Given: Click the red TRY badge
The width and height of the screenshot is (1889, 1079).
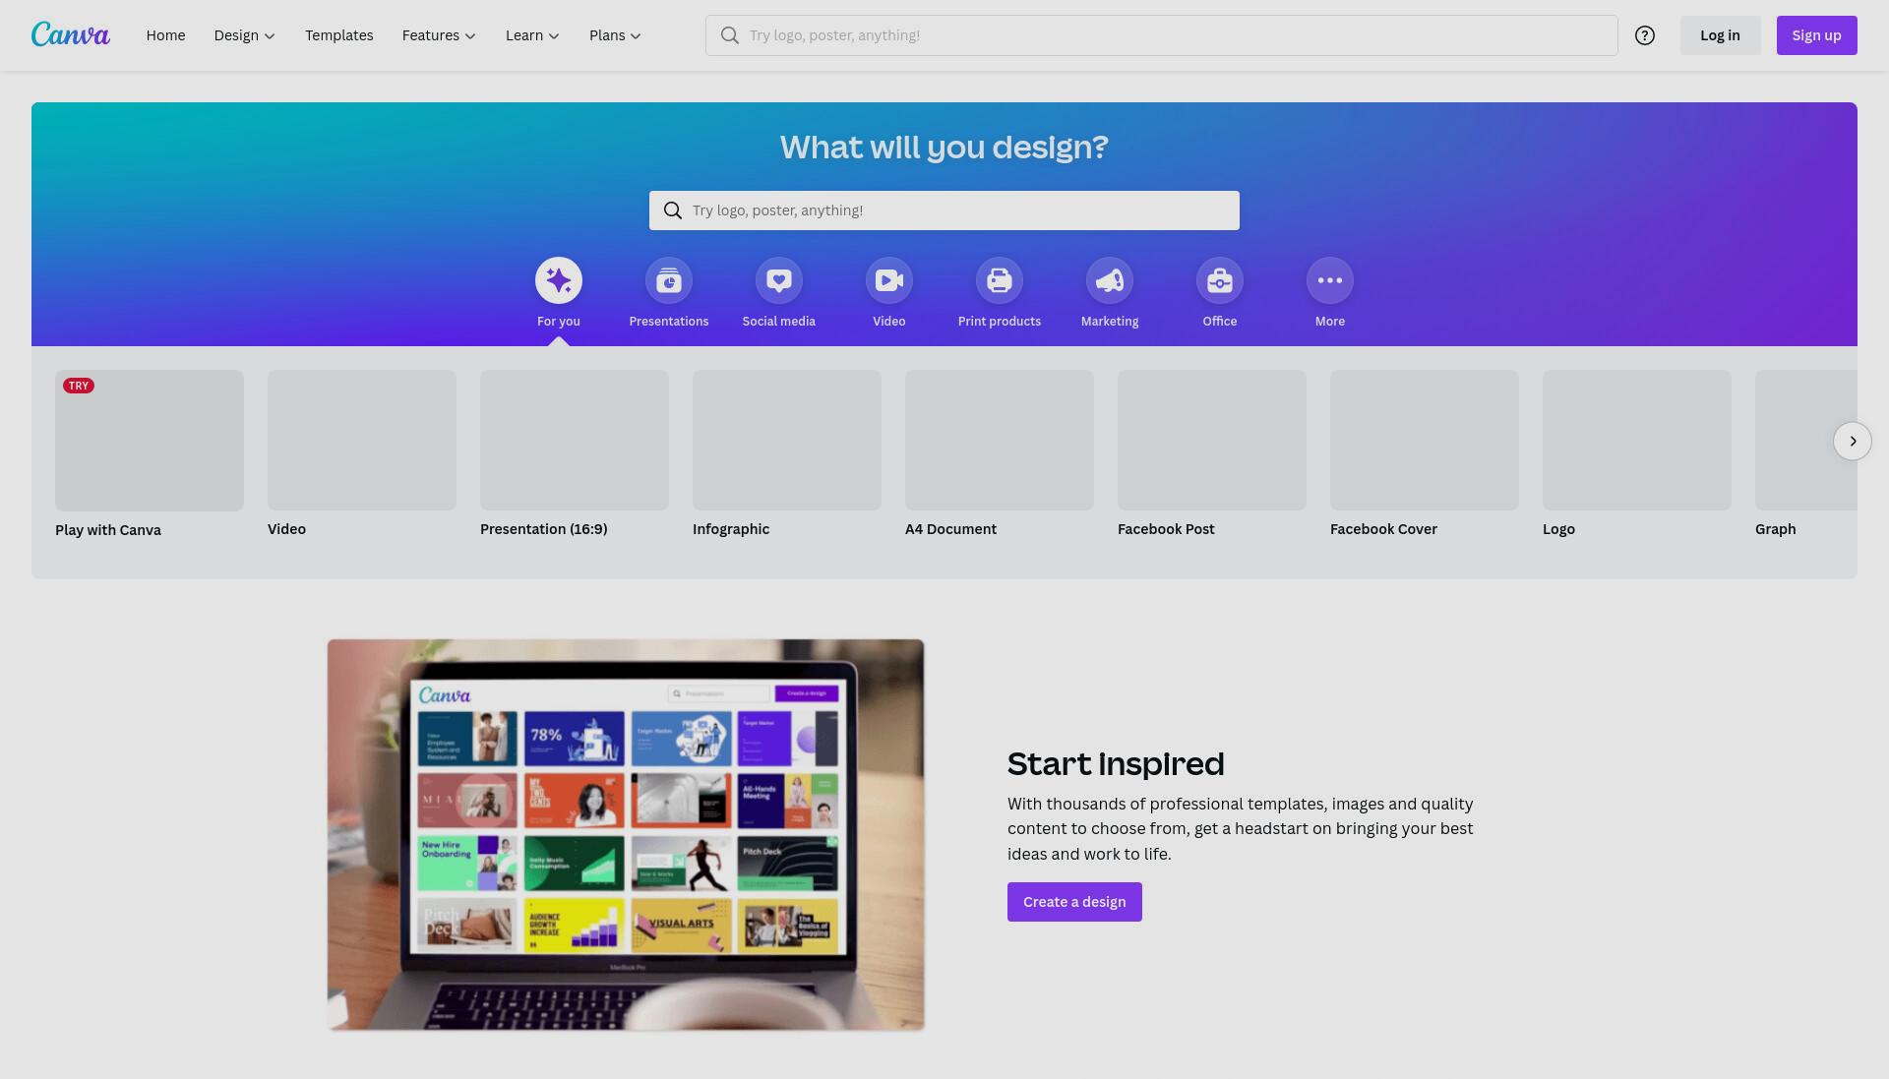Looking at the screenshot, I should 79,386.
